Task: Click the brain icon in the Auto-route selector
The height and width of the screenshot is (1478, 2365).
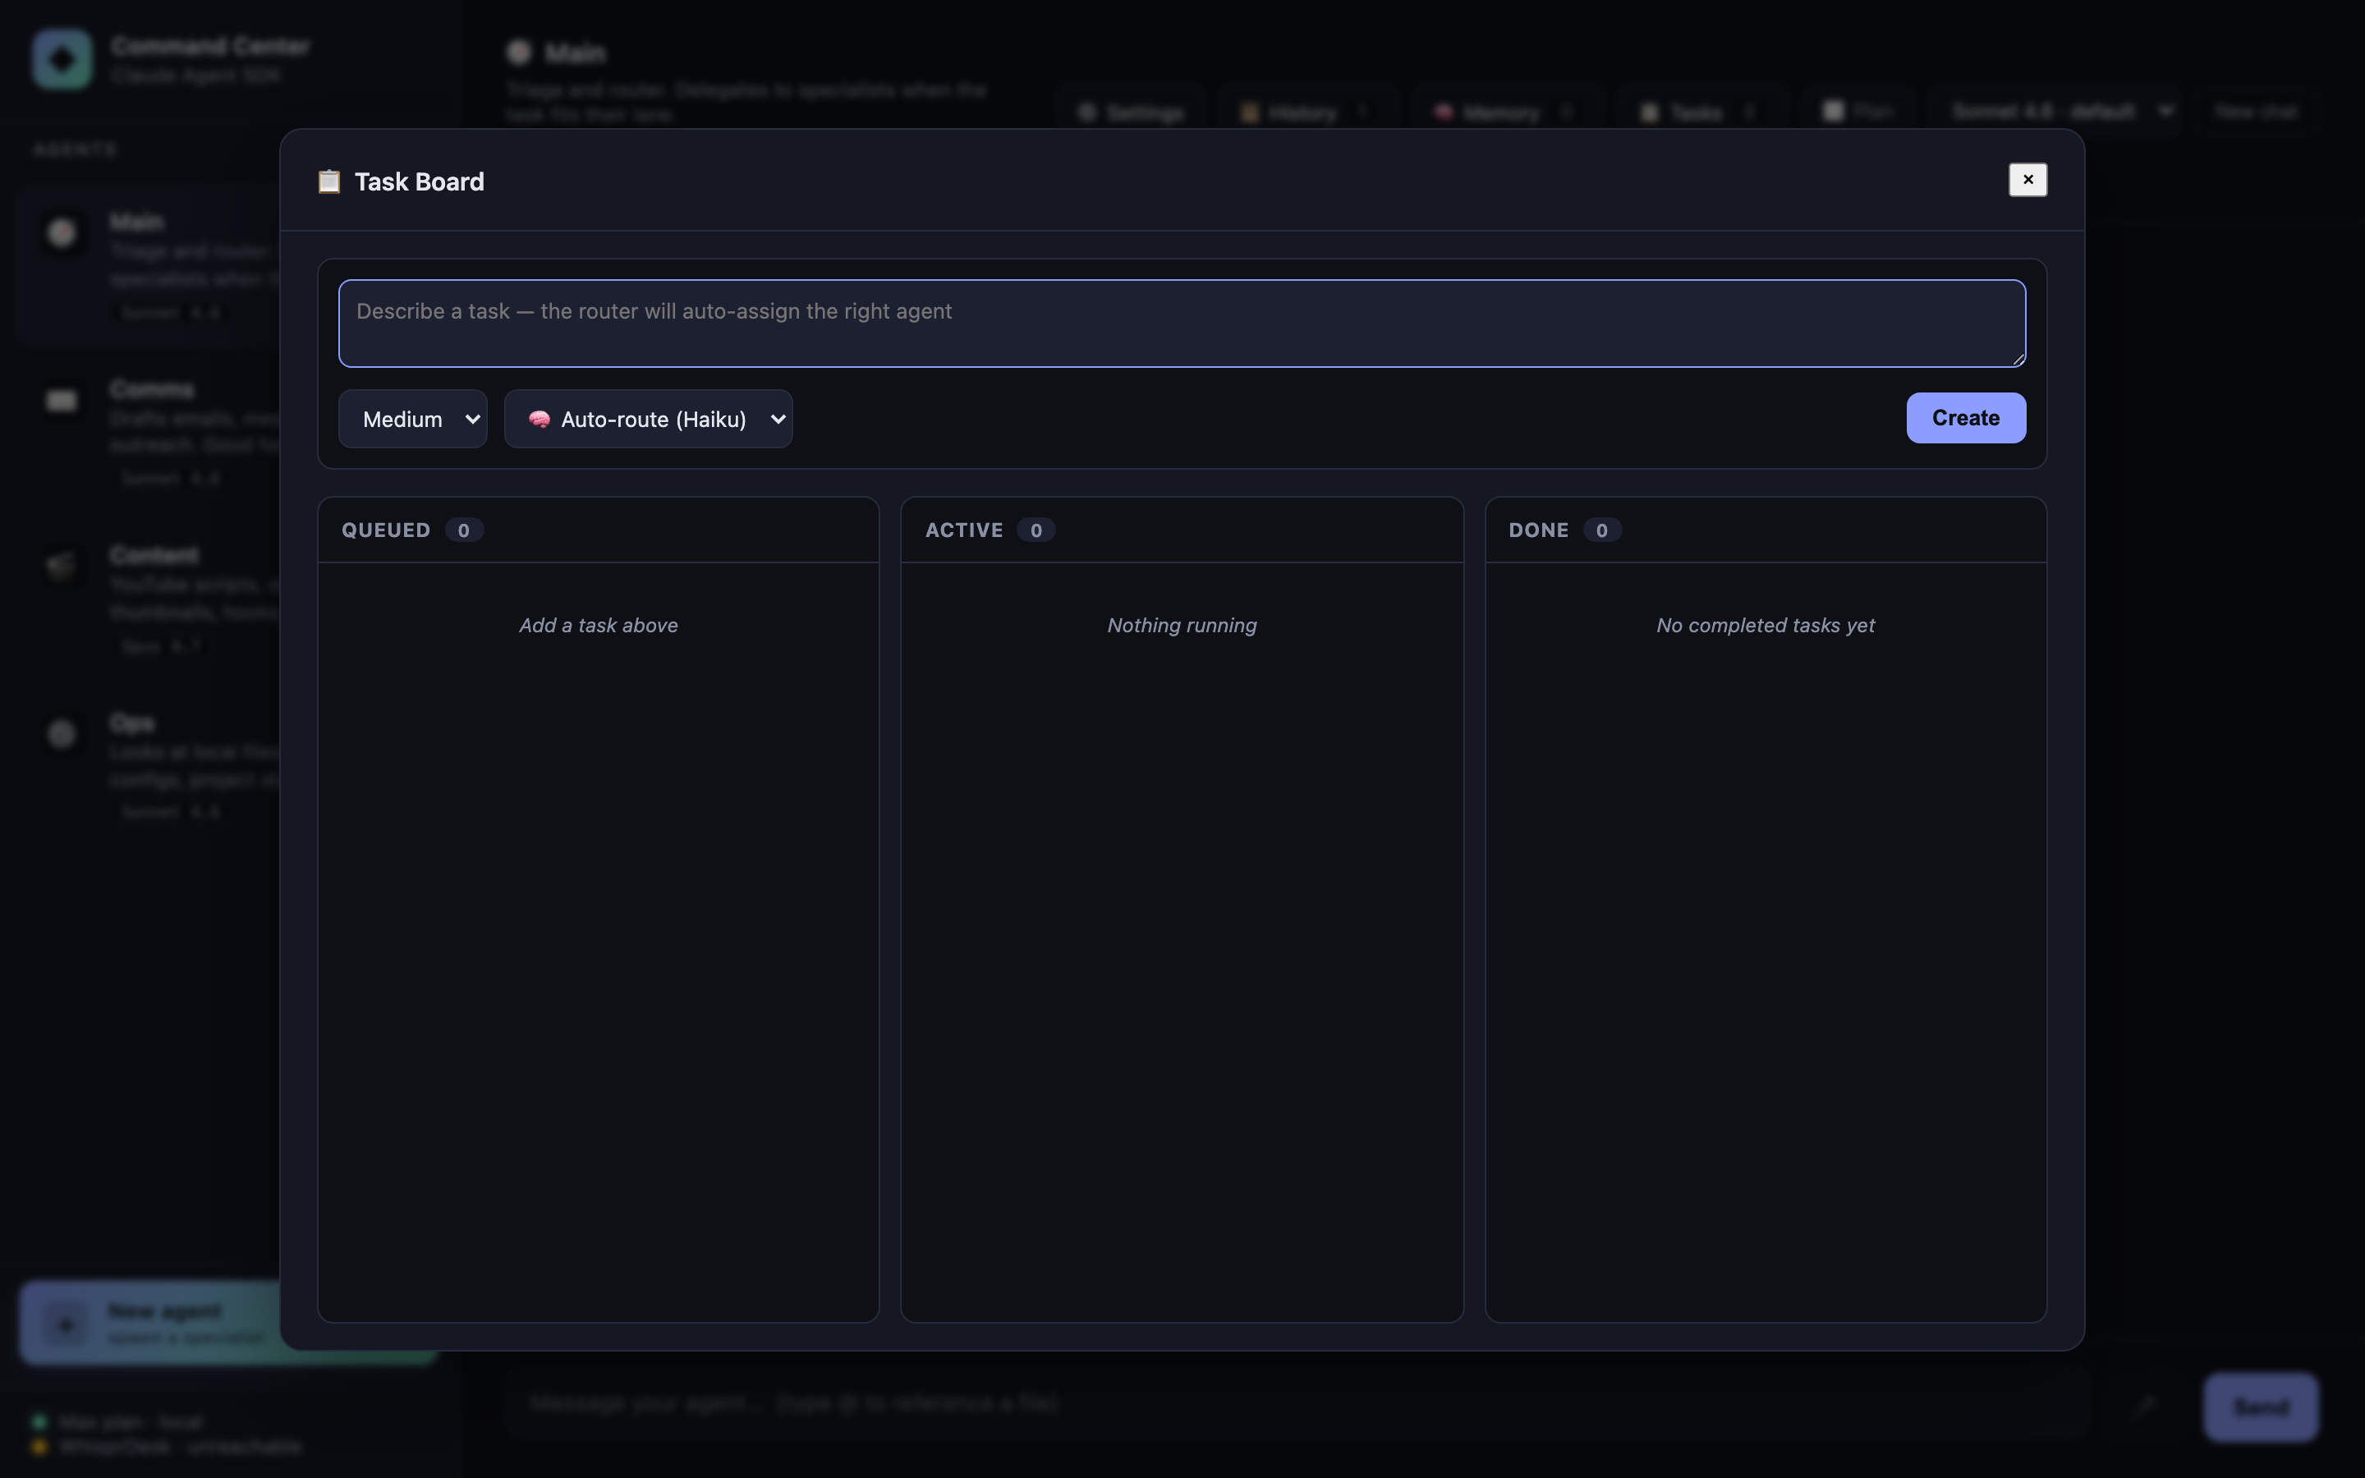Action: 540,419
